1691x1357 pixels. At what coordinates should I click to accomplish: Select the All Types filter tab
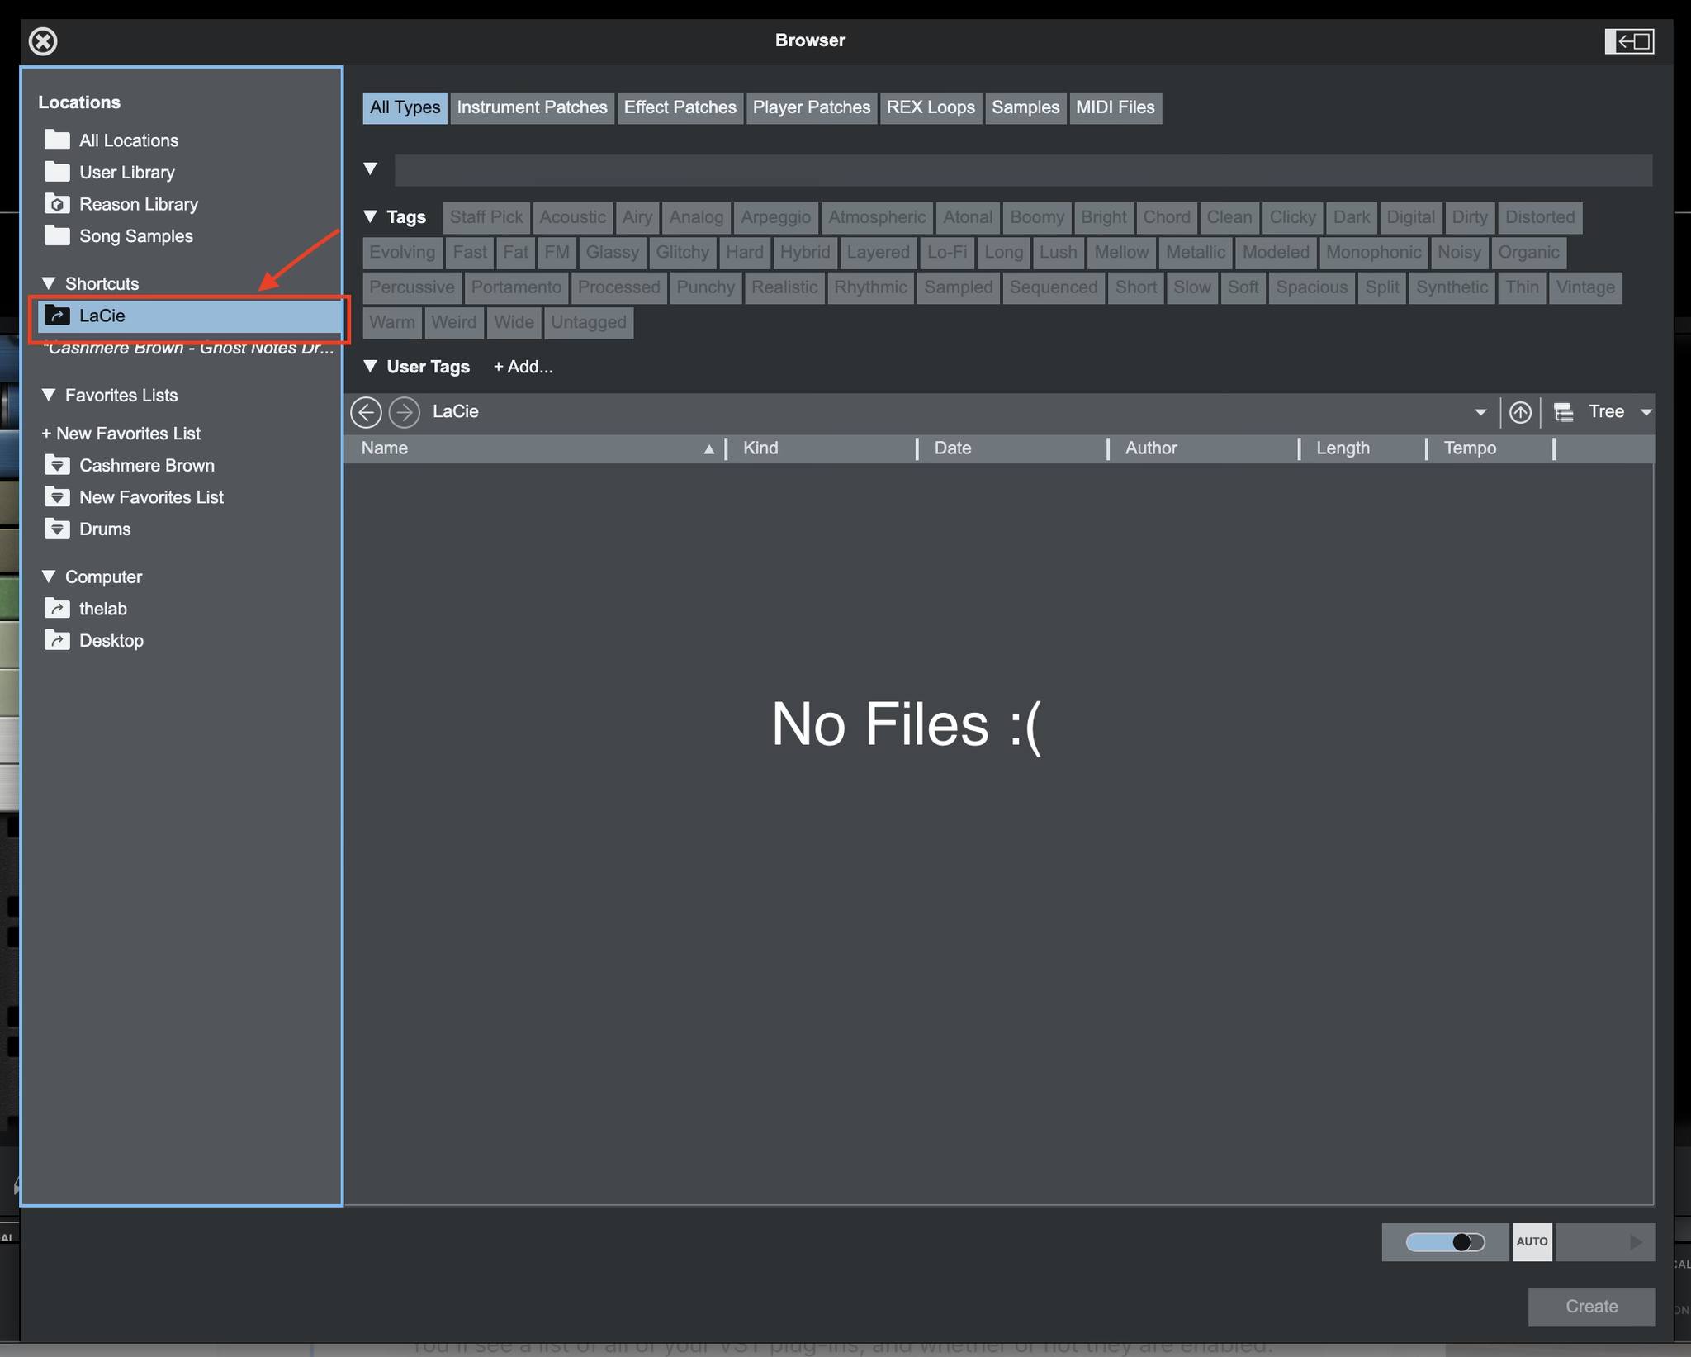point(405,107)
